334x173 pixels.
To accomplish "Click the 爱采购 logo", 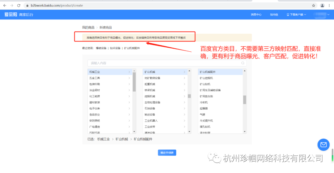I will click(x=11, y=15).
